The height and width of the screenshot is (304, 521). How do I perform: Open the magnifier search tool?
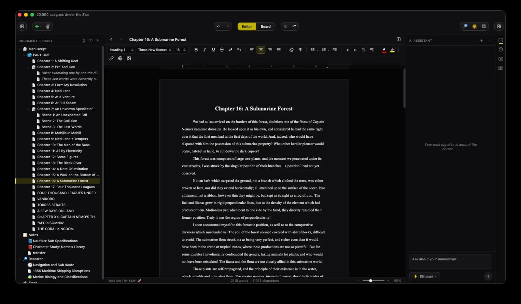465,26
